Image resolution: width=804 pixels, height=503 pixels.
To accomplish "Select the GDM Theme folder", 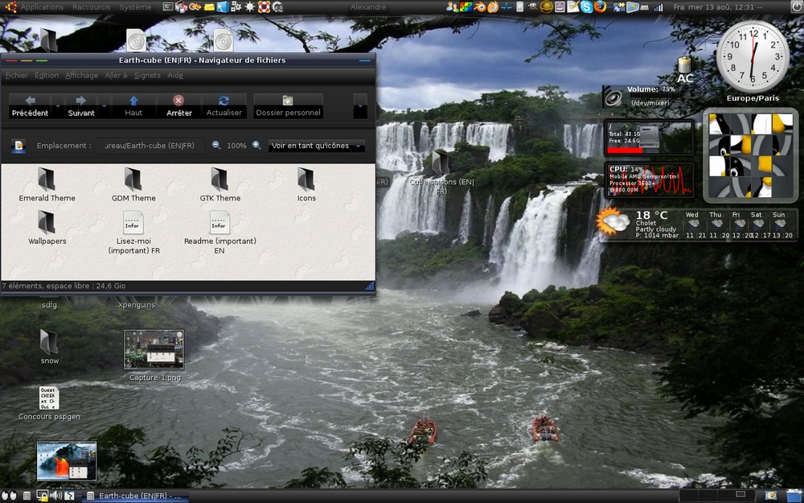I will (x=133, y=185).
